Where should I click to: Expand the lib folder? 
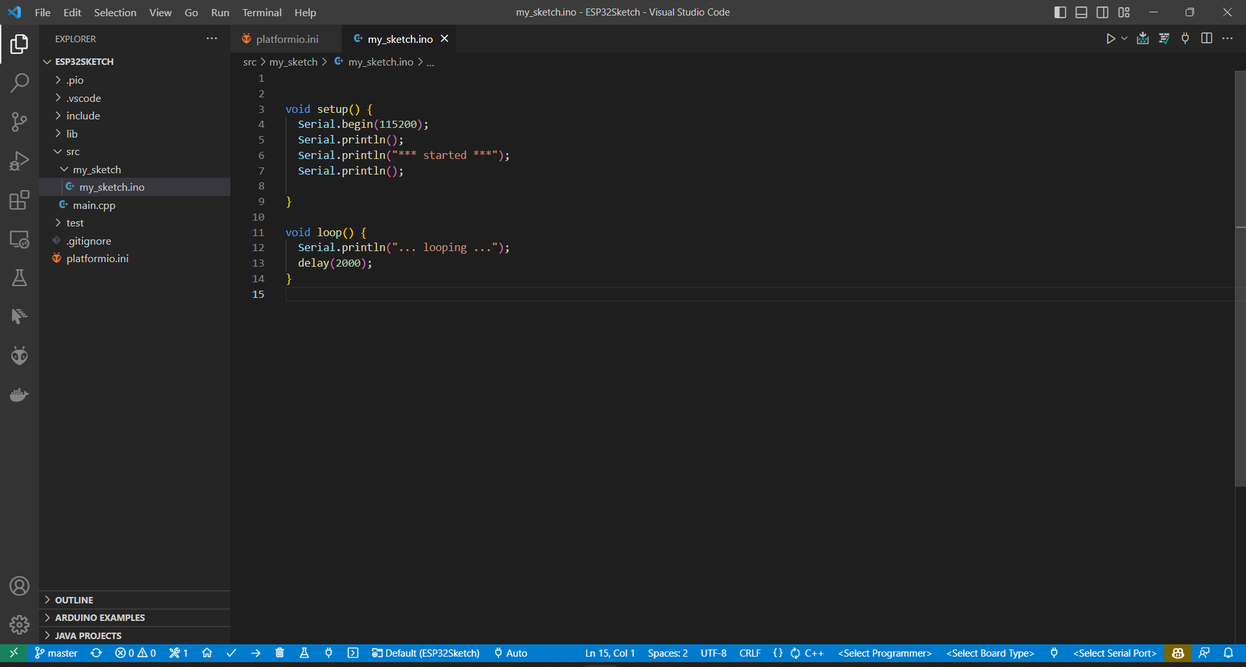pyautogui.click(x=58, y=134)
